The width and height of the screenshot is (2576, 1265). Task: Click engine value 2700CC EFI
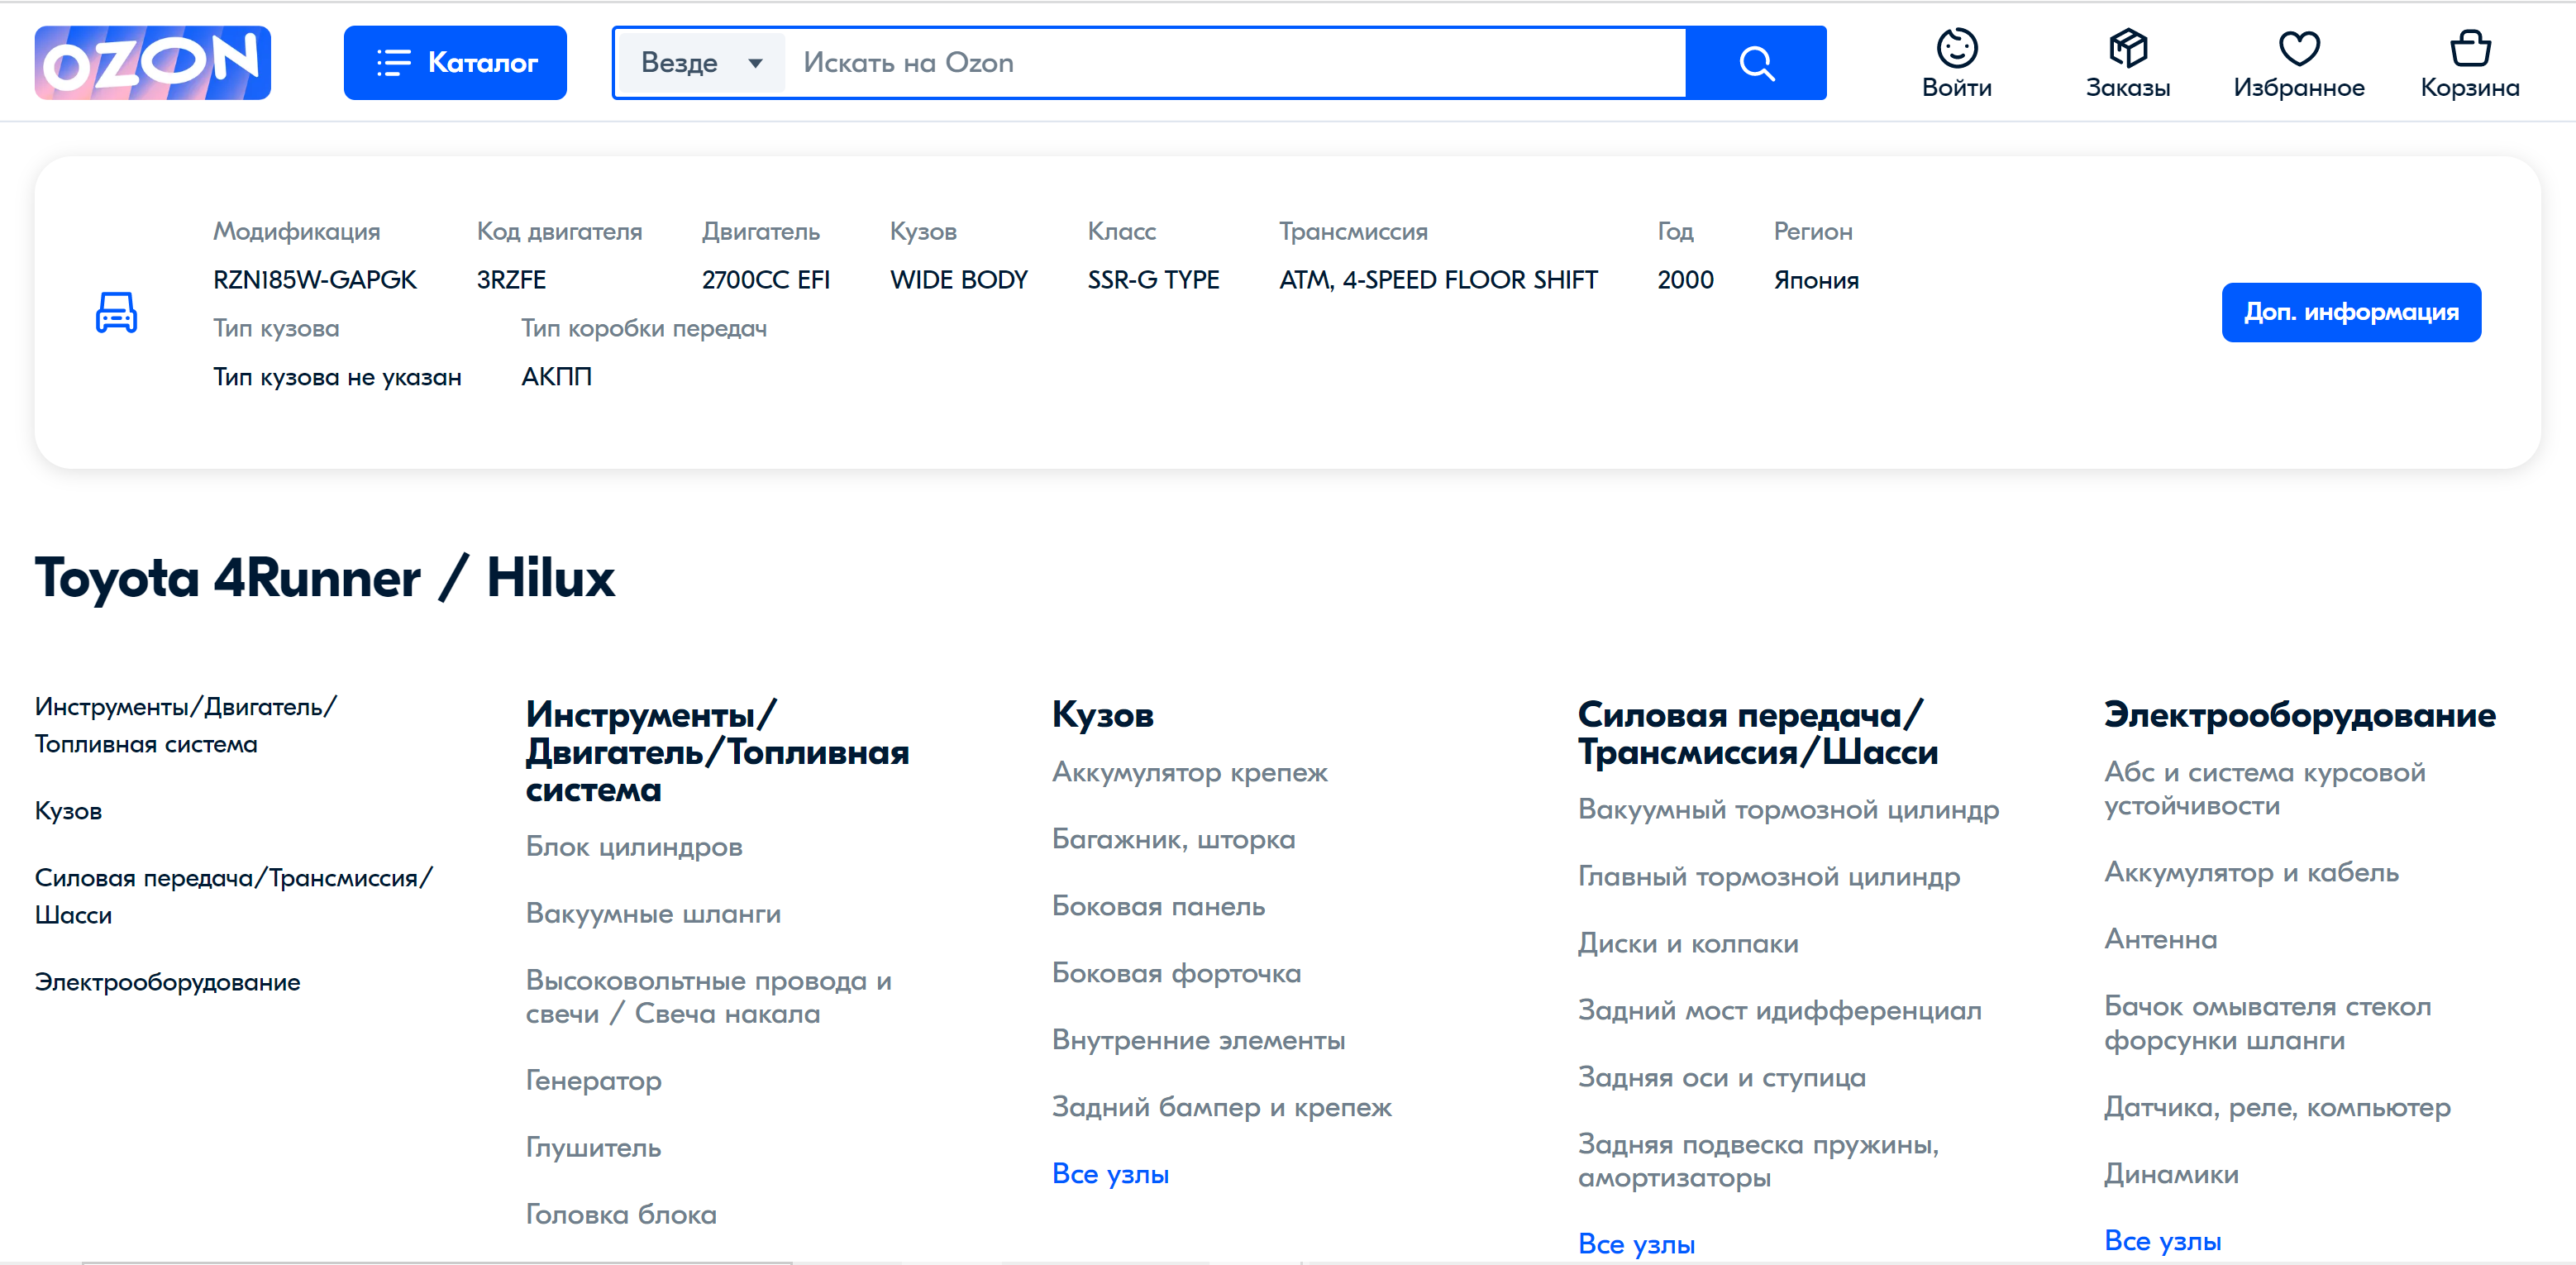point(766,280)
